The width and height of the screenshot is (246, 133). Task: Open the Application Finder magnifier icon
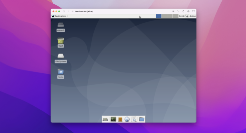pyautogui.click(x=134, y=119)
